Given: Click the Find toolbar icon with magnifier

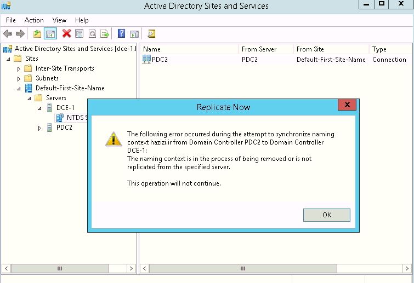Looking at the screenshot, I should 151,34.
